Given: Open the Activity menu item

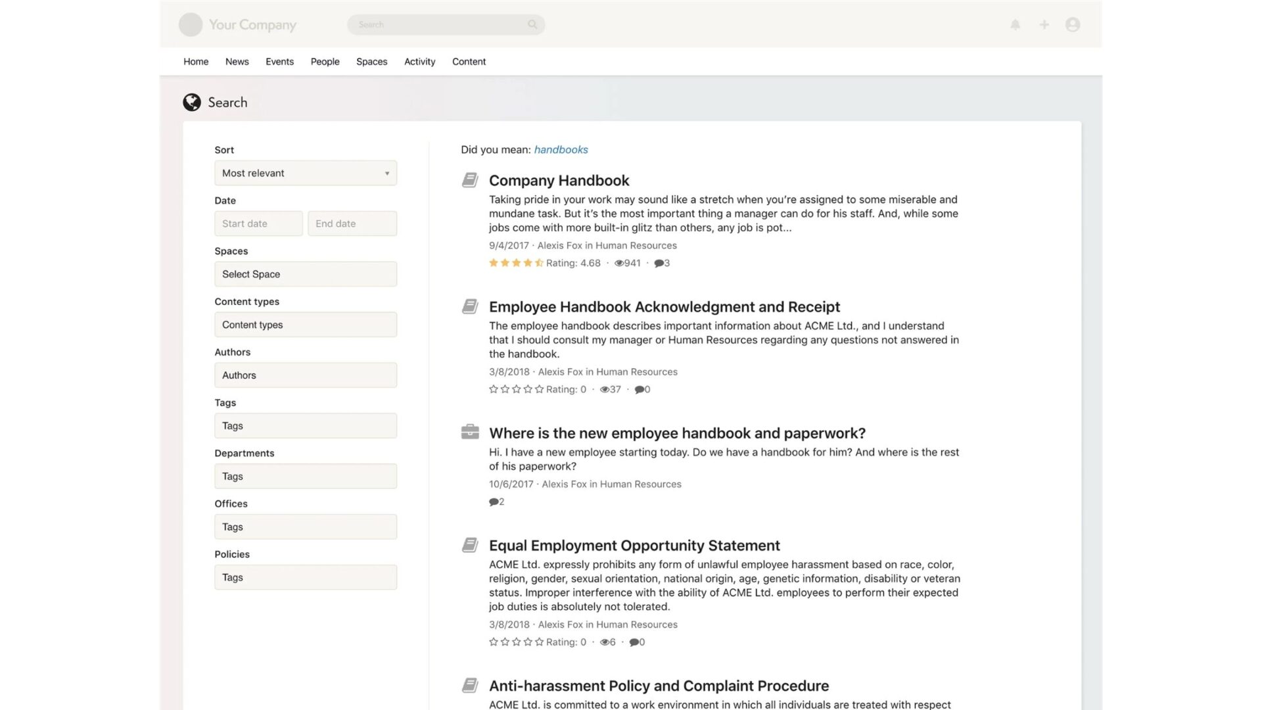Looking at the screenshot, I should point(420,62).
